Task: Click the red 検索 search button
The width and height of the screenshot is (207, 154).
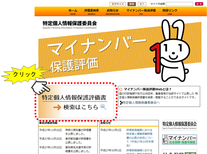Action: click(199, 4)
